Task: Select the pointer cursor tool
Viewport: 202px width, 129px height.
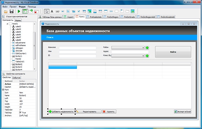Action: [47, 11]
